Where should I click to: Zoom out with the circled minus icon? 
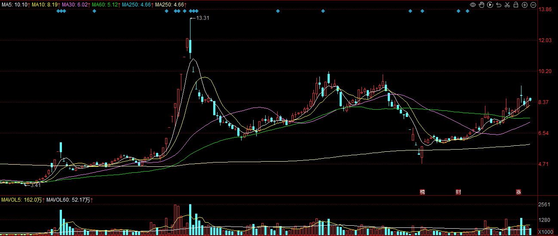coord(533,5)
